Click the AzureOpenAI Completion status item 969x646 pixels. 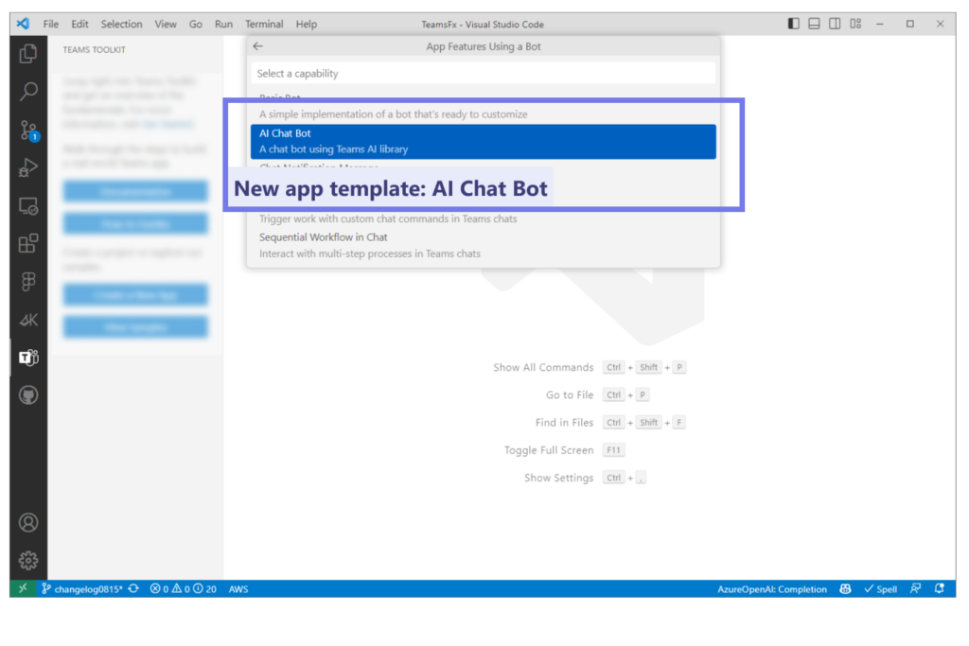click(x=772, y=588)
